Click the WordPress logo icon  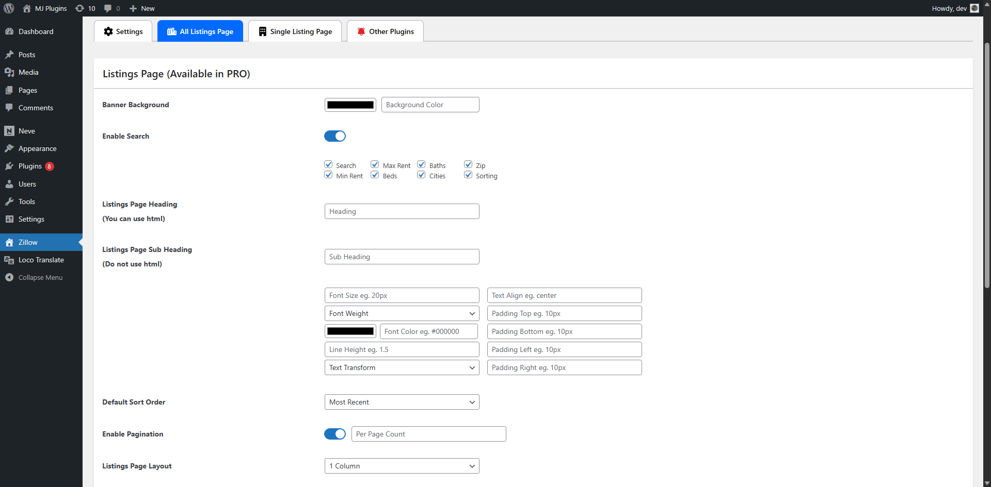tap(9, 8)
